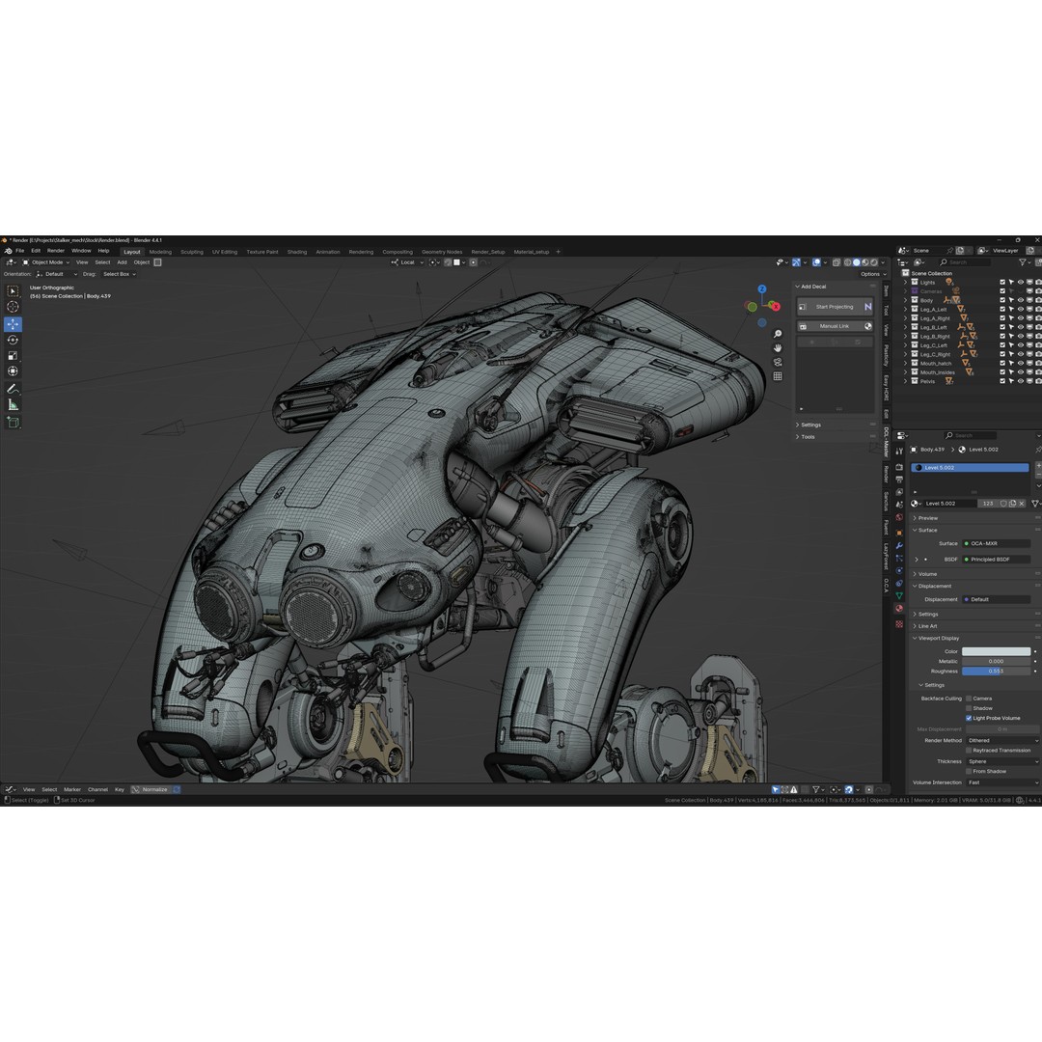Select the Transform tool
The image size is (1042, 1042).
tap(13, 370)
